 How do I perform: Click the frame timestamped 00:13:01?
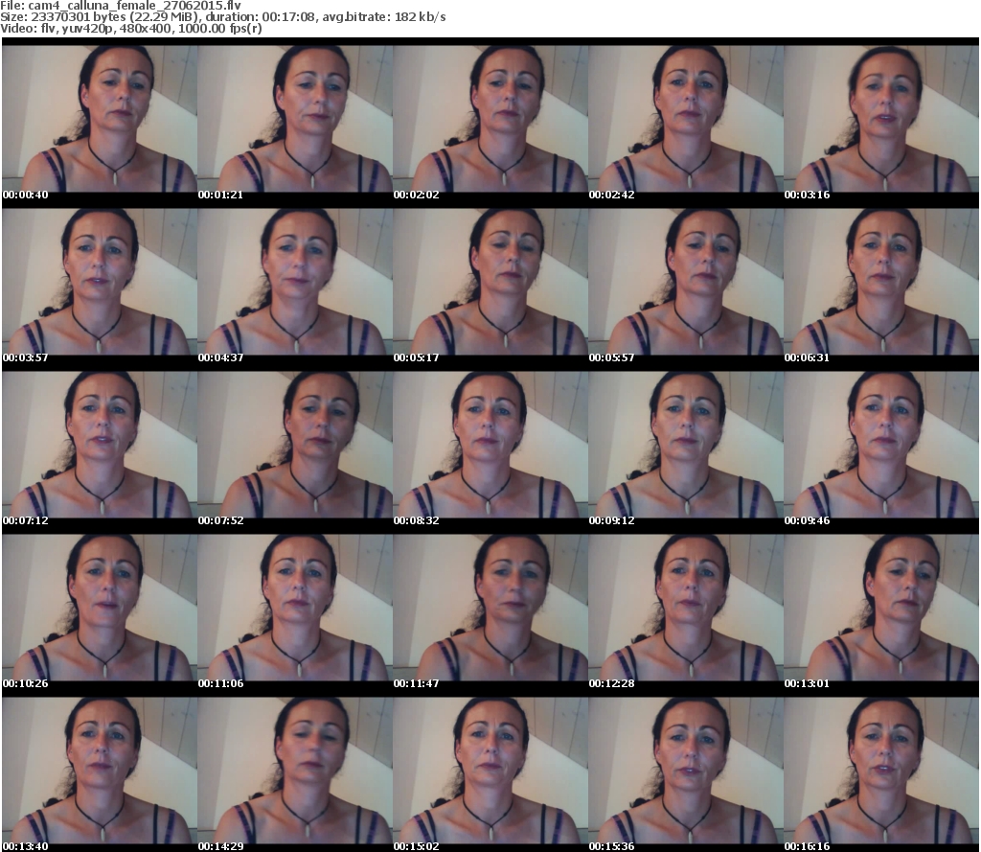(x=881, y=608)
